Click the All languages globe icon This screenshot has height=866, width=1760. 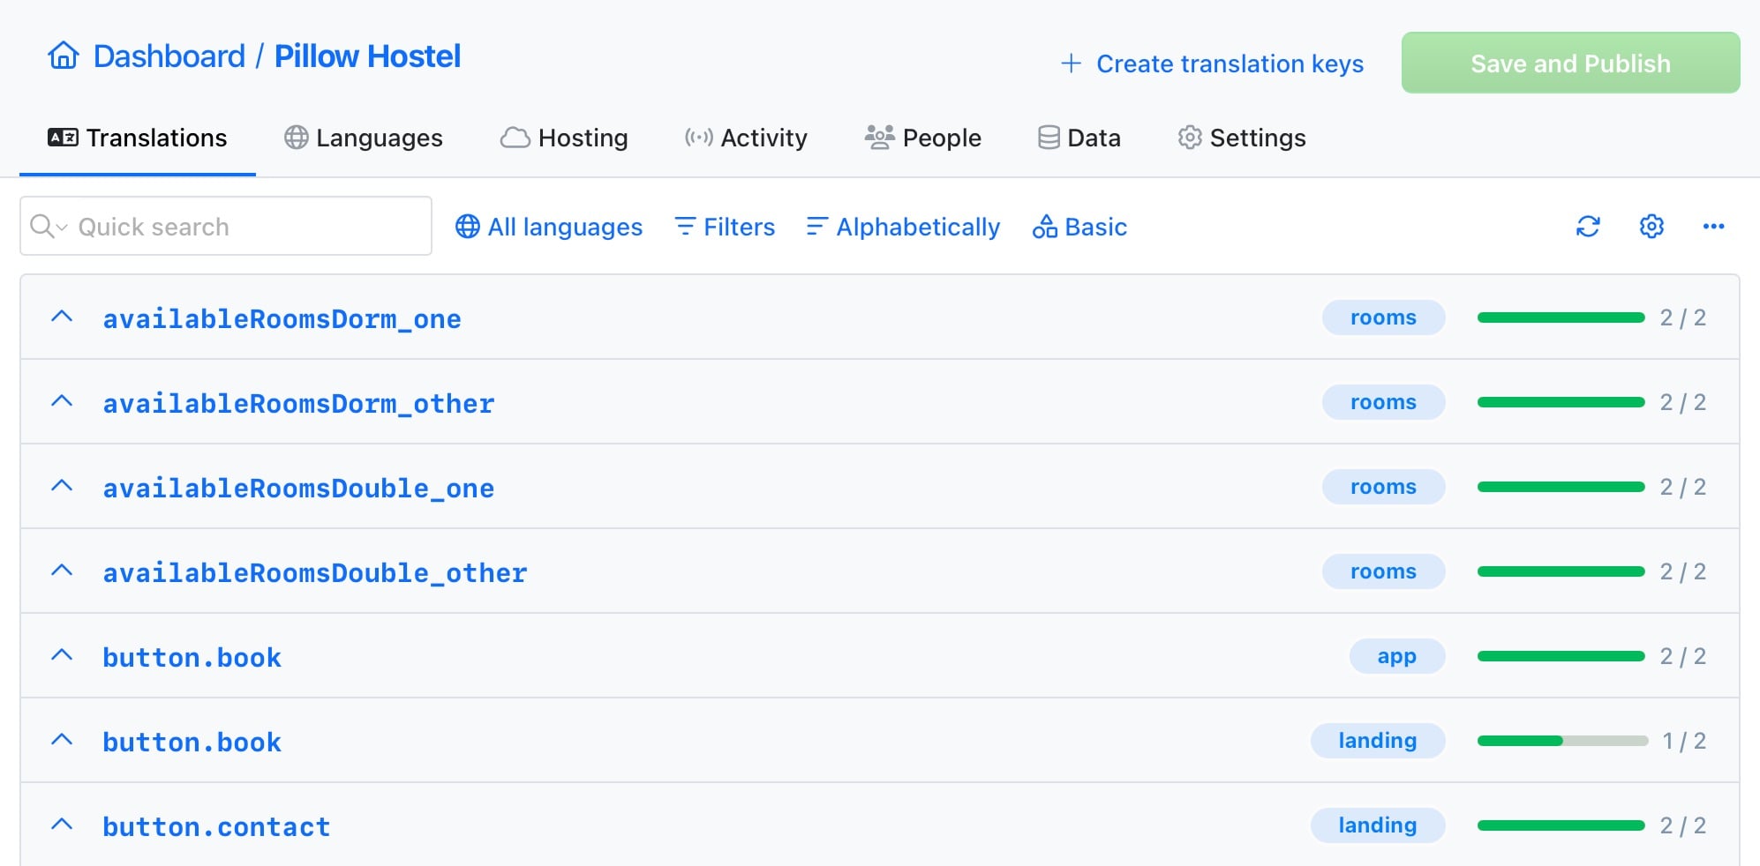pyautogui.click(x=467, y=227)
